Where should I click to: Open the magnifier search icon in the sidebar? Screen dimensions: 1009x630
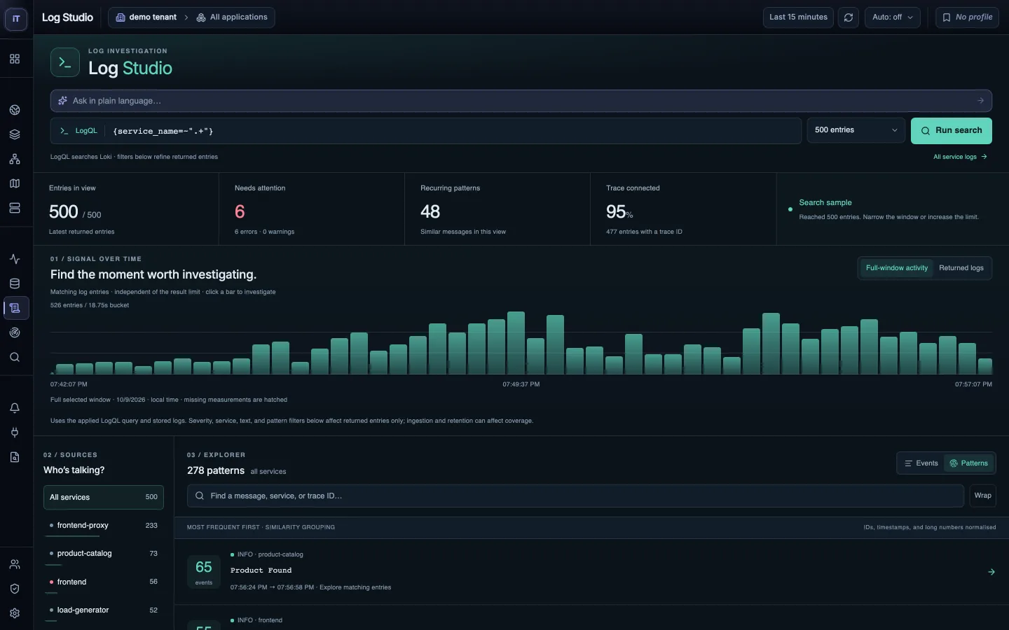[15, 357]
